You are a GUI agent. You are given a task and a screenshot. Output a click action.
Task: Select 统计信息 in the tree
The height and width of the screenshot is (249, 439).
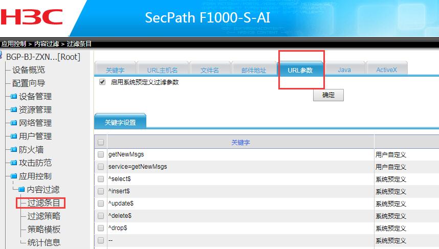click(43, 242)
